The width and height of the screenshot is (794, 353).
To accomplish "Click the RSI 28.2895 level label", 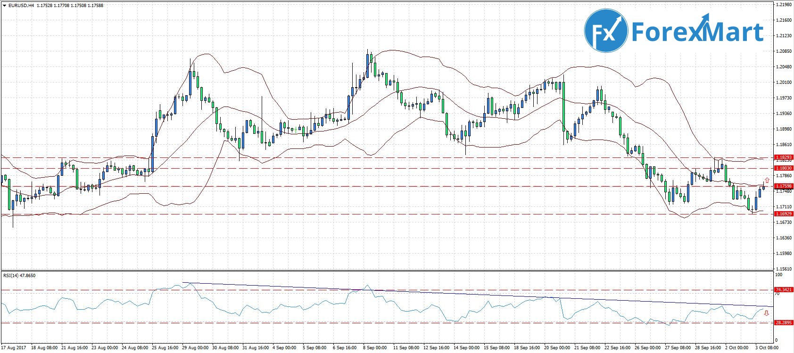I will point(783,323).
